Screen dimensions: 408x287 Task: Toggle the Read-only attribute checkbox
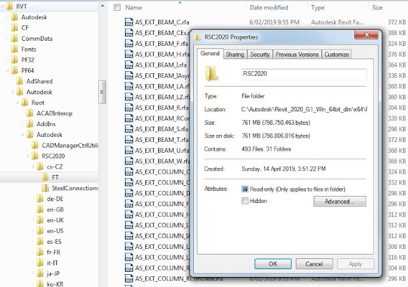tap(245, 189)
